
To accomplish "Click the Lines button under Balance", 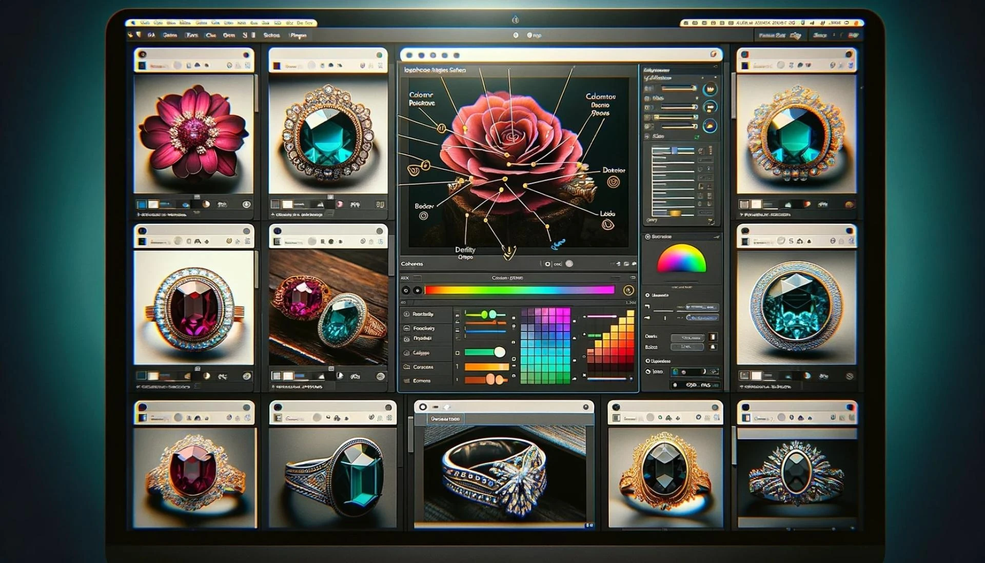I will coord(687,346).
